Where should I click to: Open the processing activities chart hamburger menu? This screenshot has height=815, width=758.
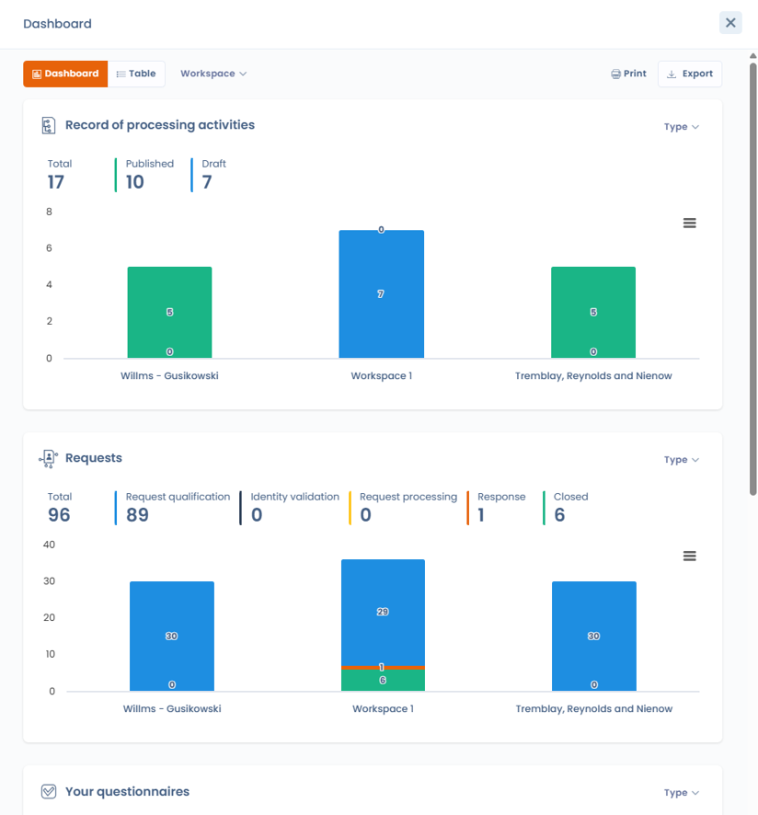[x=689, y=223]
